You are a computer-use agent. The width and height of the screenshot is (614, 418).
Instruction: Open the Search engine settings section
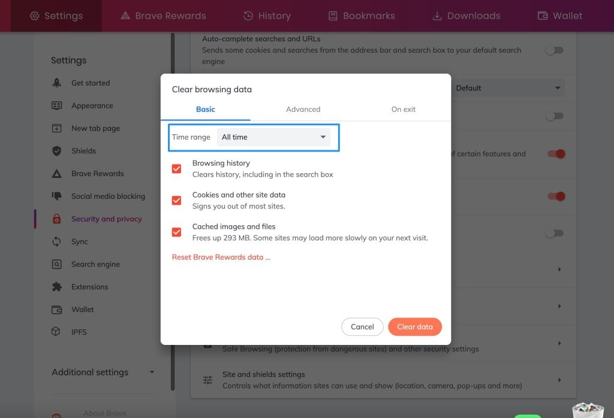coord(95,264)
